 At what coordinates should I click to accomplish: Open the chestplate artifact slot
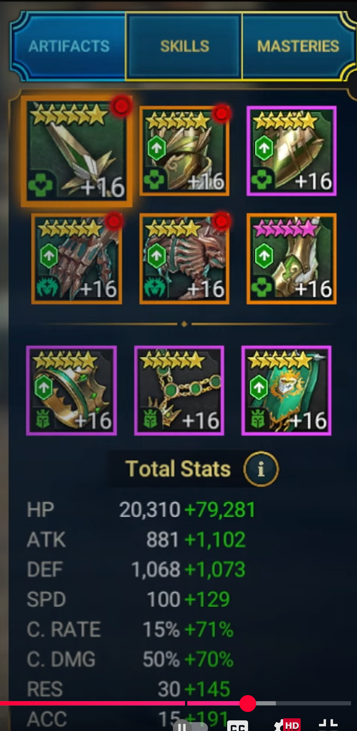[x=184, y=259]
